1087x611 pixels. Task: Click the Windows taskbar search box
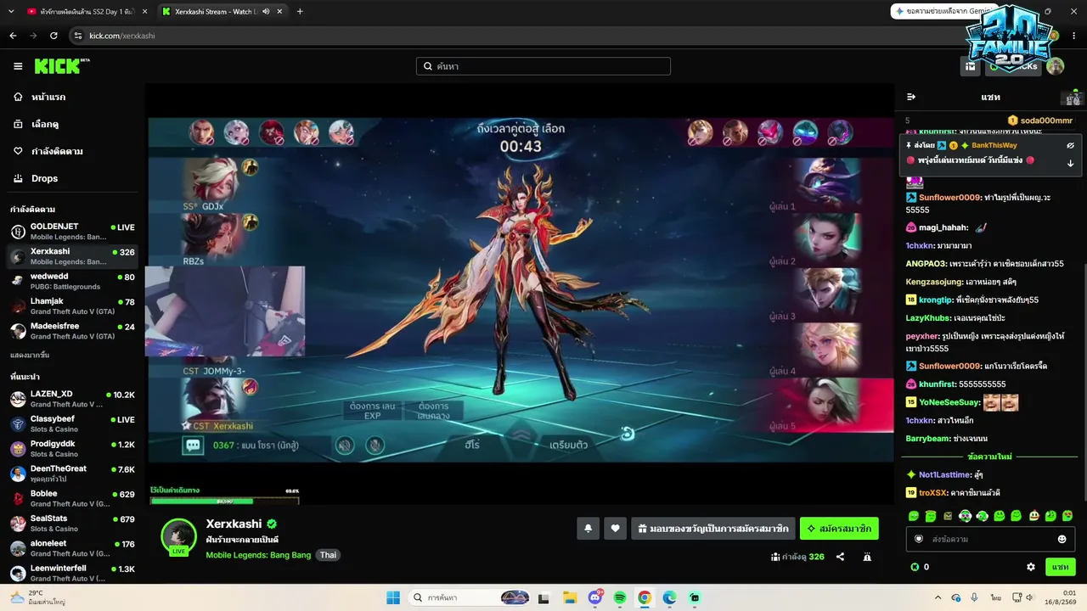tap(471, 597)
